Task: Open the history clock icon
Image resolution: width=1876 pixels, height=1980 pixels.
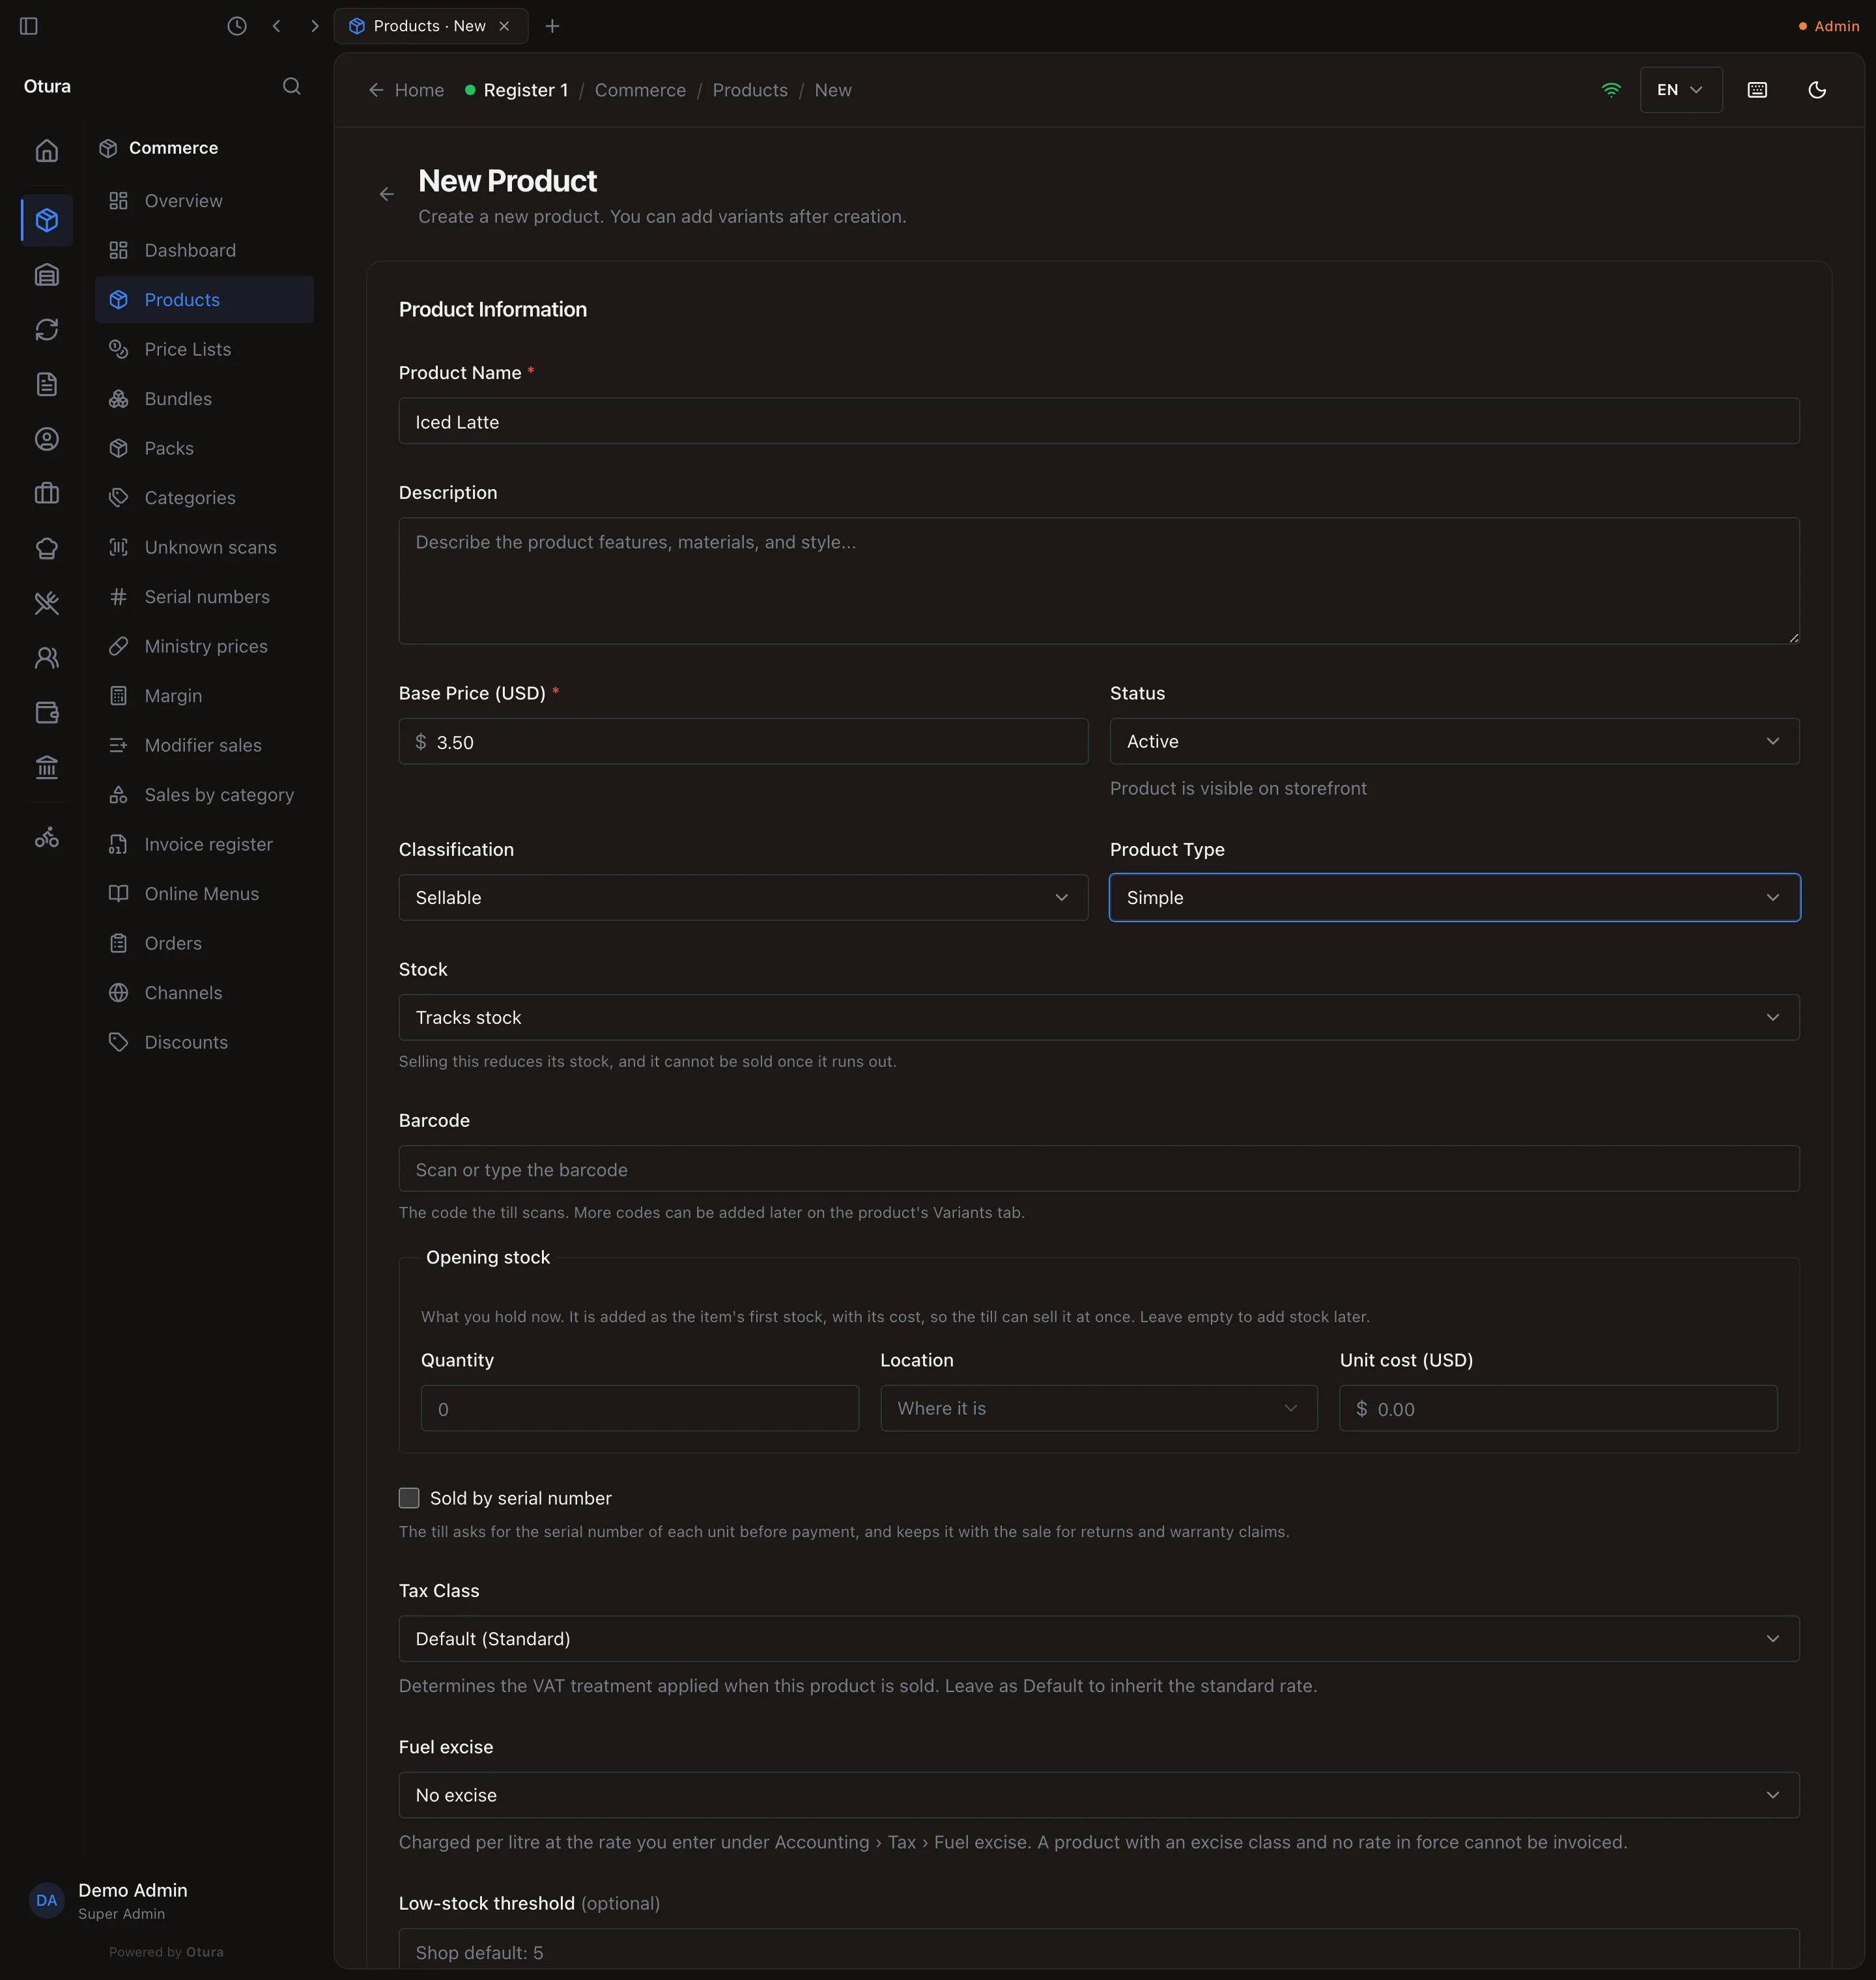Action: (x=237, y=26)
